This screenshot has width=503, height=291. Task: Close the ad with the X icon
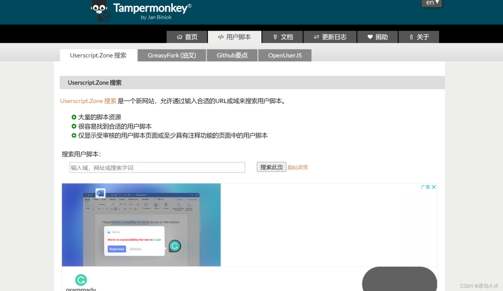pyautogui.click(x=434, y=187)
